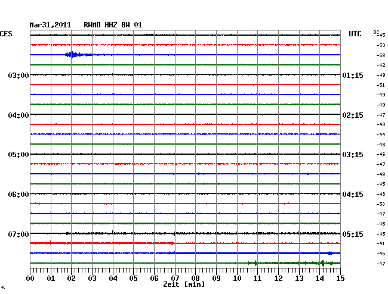Click the 05:00 local time label

point(19,155)
